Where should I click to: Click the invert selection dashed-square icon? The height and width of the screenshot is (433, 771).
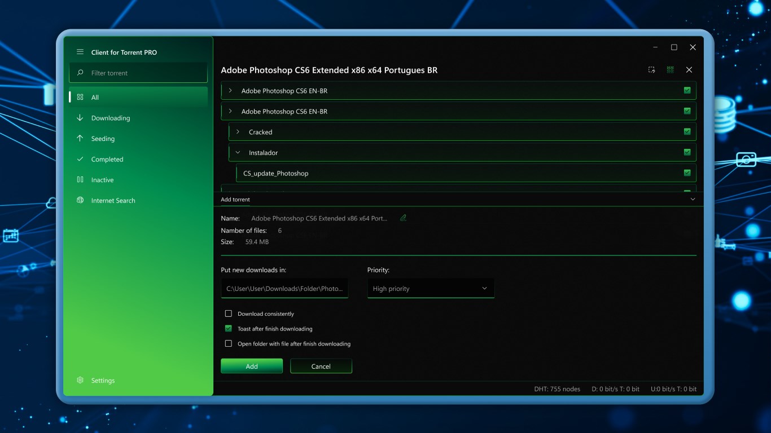651,70
